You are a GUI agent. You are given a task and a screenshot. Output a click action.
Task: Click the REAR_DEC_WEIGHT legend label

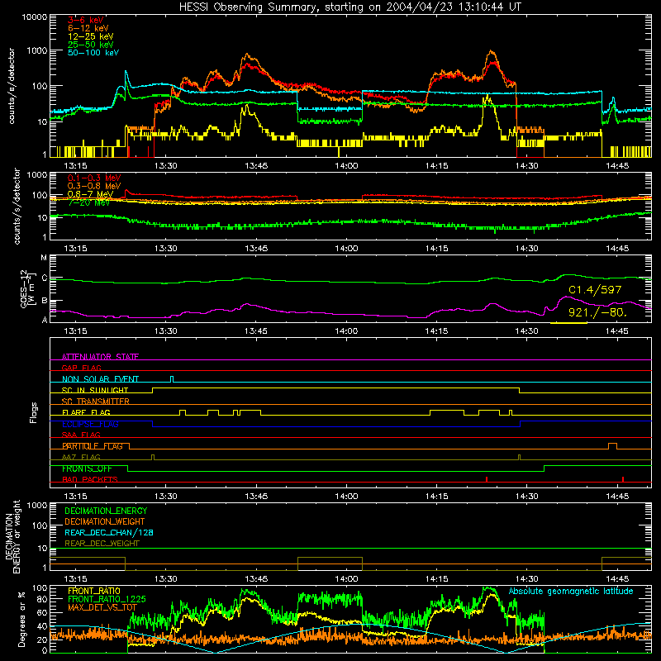102,544
